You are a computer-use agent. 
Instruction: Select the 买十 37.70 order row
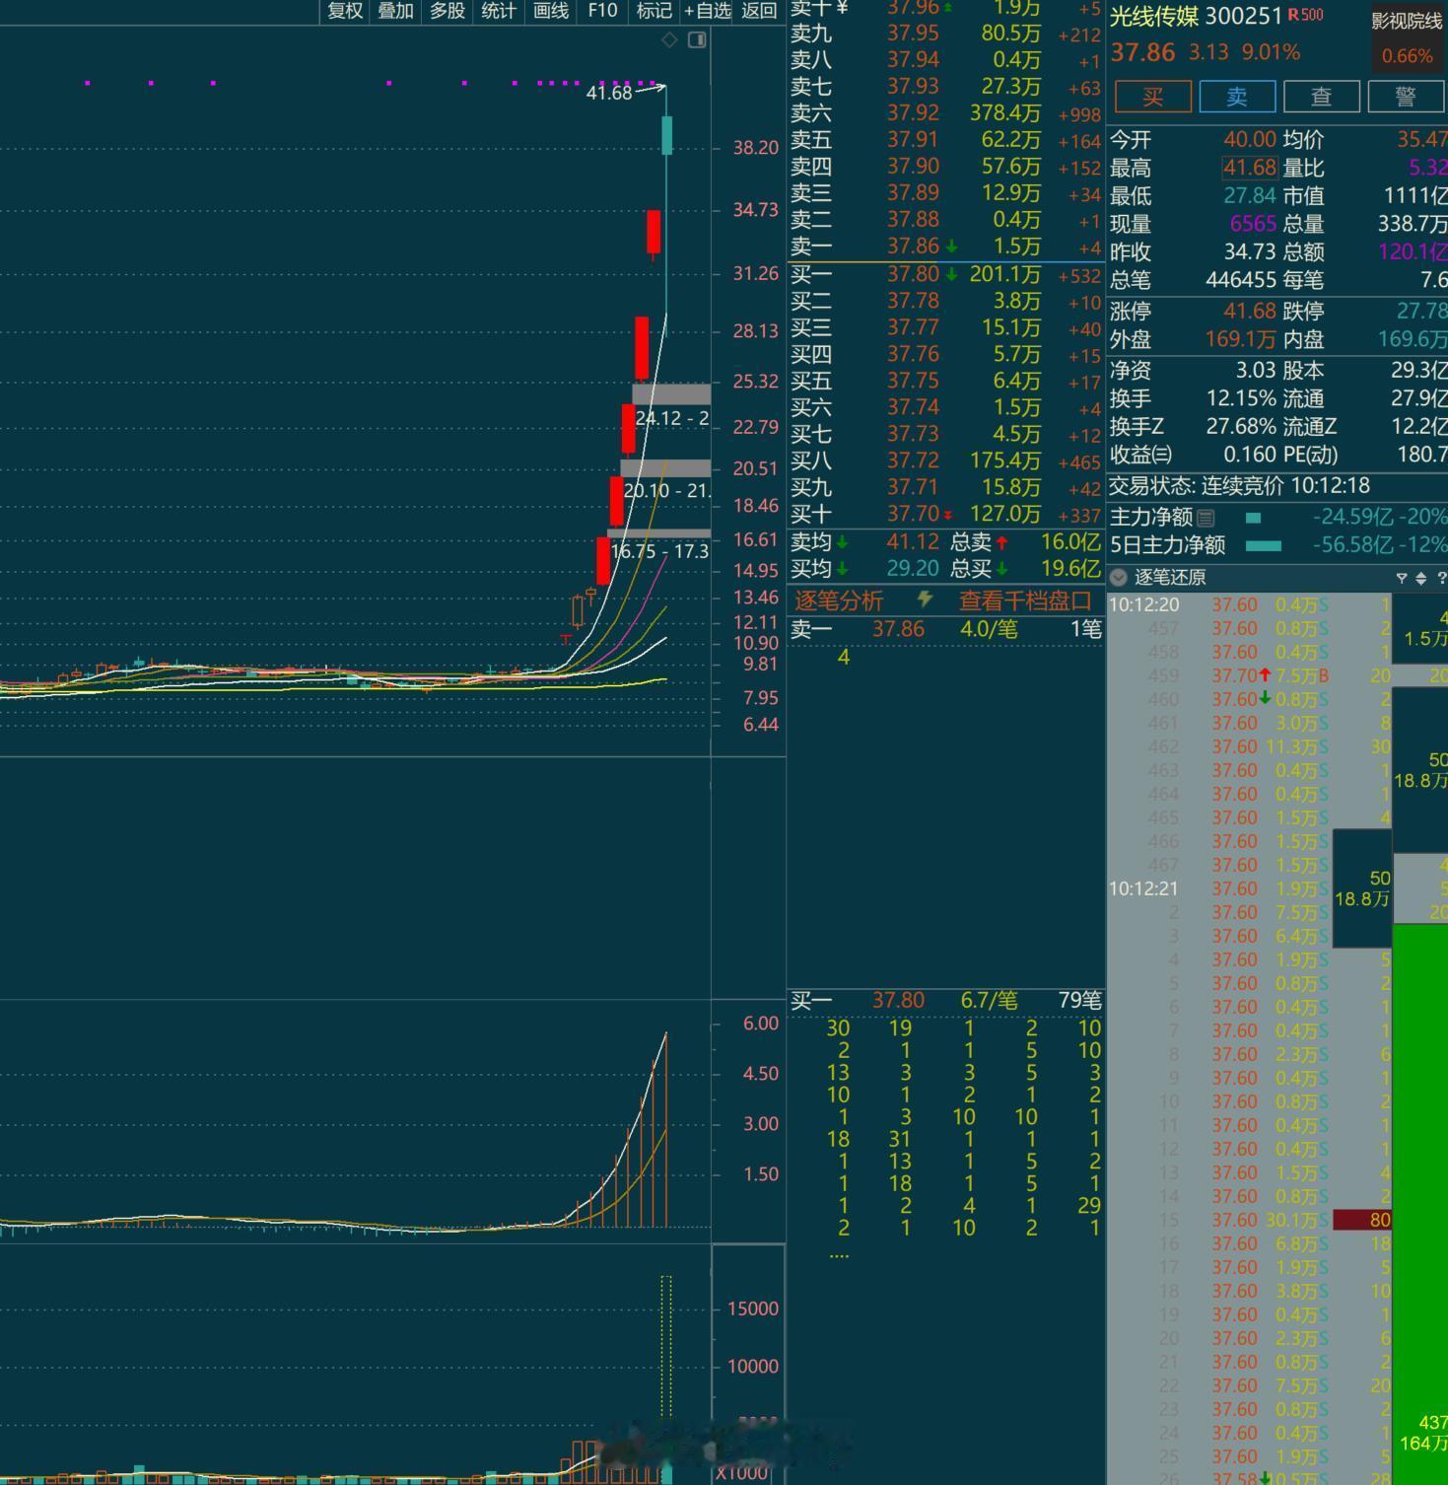[944, 514]
